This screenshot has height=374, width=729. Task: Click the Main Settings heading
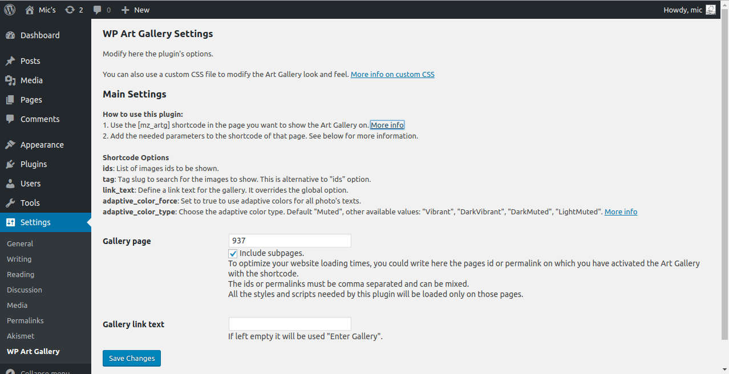(x=135, y=94)
